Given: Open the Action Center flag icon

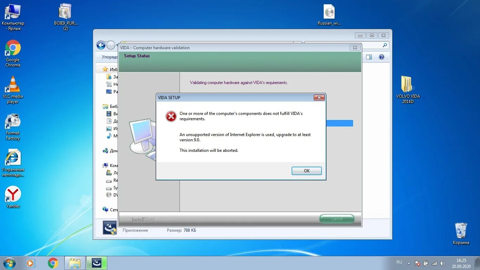Looking at the screenshot, I should pos(417,263).
